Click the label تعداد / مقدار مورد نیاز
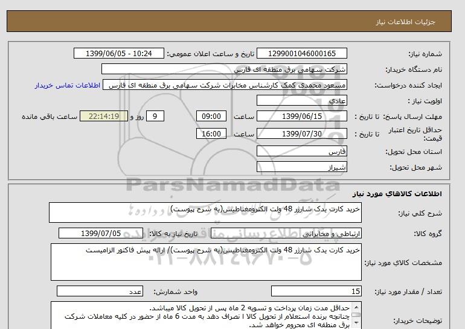Image resolution: width=465 pixels, height=329 pixels. [x=408, y=292]
